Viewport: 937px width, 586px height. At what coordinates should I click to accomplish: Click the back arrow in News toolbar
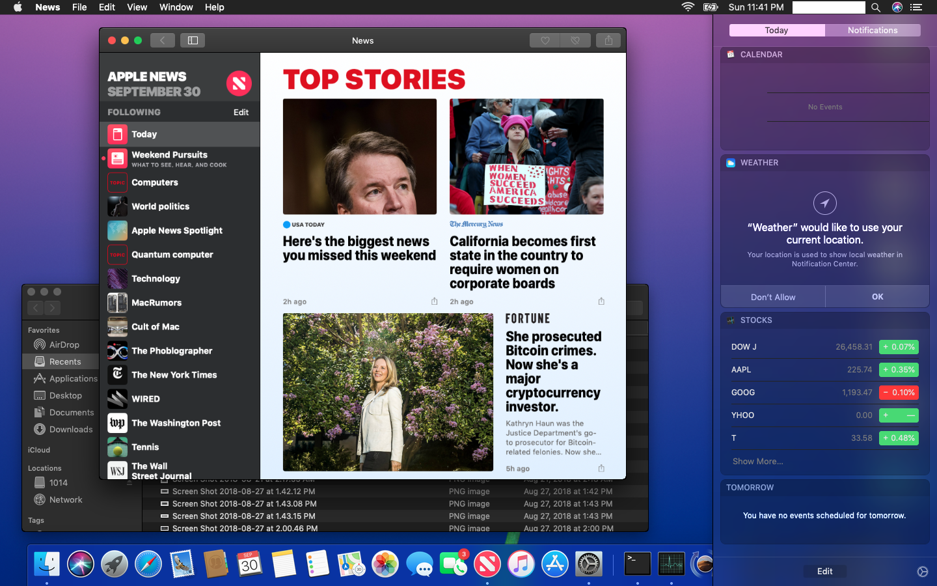point(162,40)
